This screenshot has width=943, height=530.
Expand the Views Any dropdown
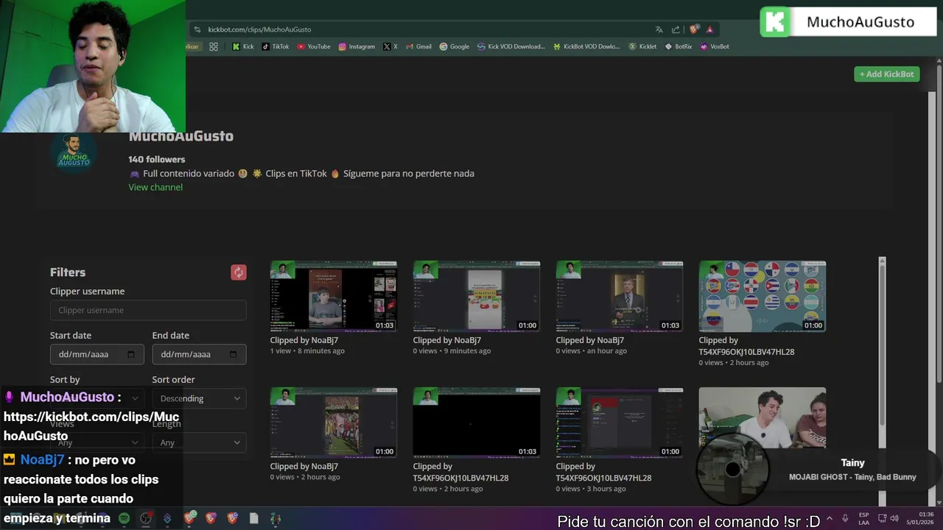click(x=97, y=442)
